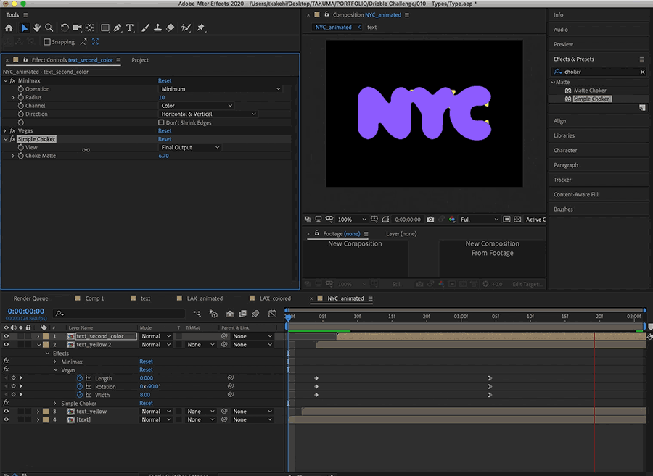653x476 pixels.
Task: Enable the Snapping checkbox
Action: tap(47, 42)
